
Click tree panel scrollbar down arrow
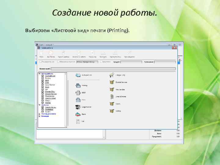click(65, 126)
